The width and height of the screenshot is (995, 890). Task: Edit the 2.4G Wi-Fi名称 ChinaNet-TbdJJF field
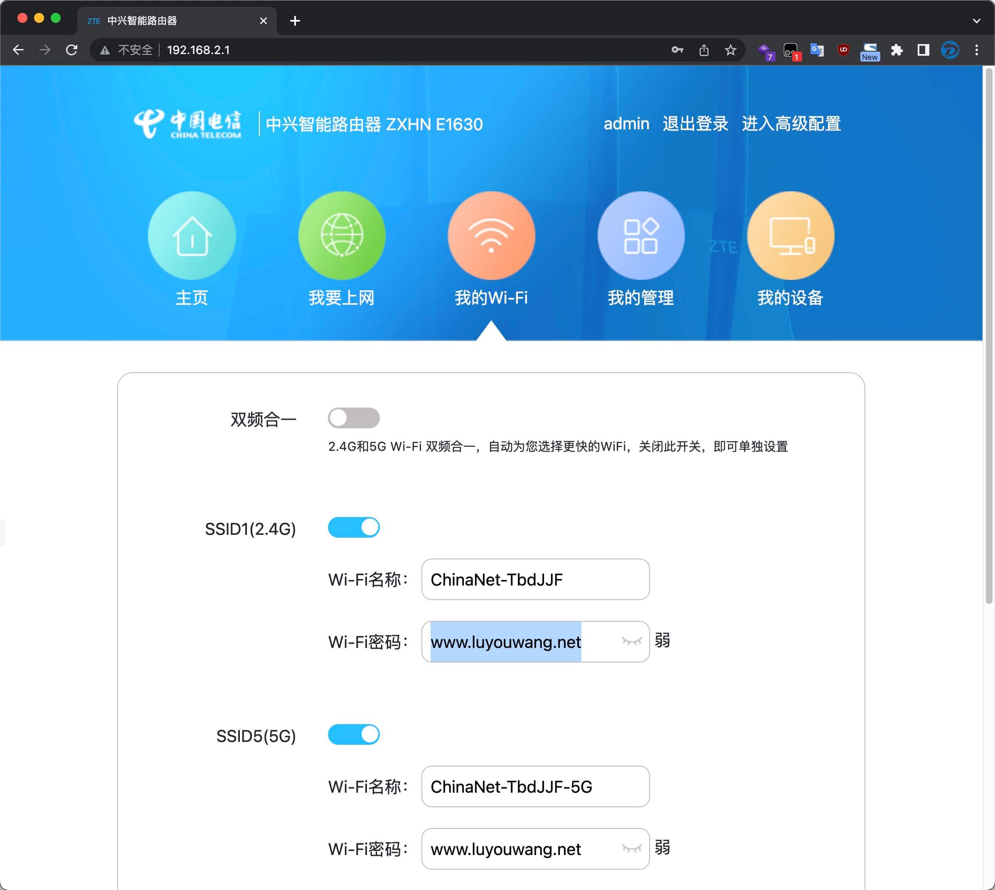point(535,579)
